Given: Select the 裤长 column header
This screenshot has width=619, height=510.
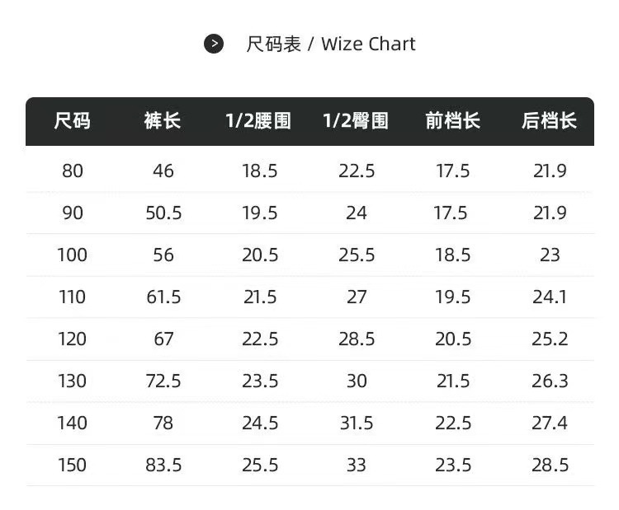Looking at the screenshot, I should pyautogui.click(x=163, y=121).
